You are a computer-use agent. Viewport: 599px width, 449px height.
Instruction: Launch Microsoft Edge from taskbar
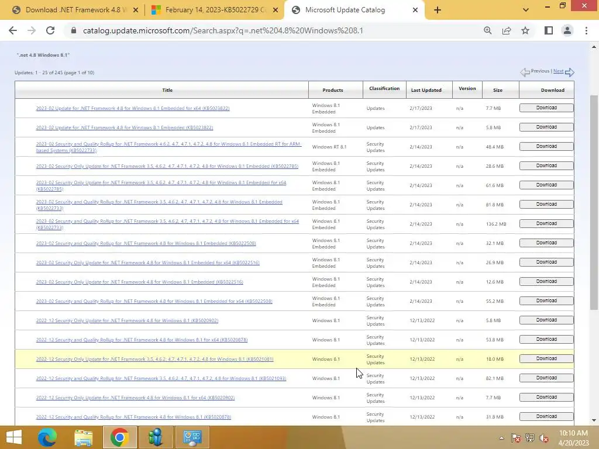point(47,437)
